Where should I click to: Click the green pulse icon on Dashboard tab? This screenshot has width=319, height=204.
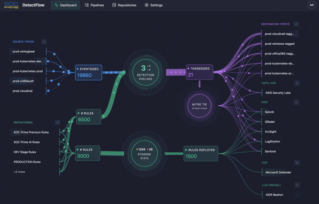tap(56, 5)
